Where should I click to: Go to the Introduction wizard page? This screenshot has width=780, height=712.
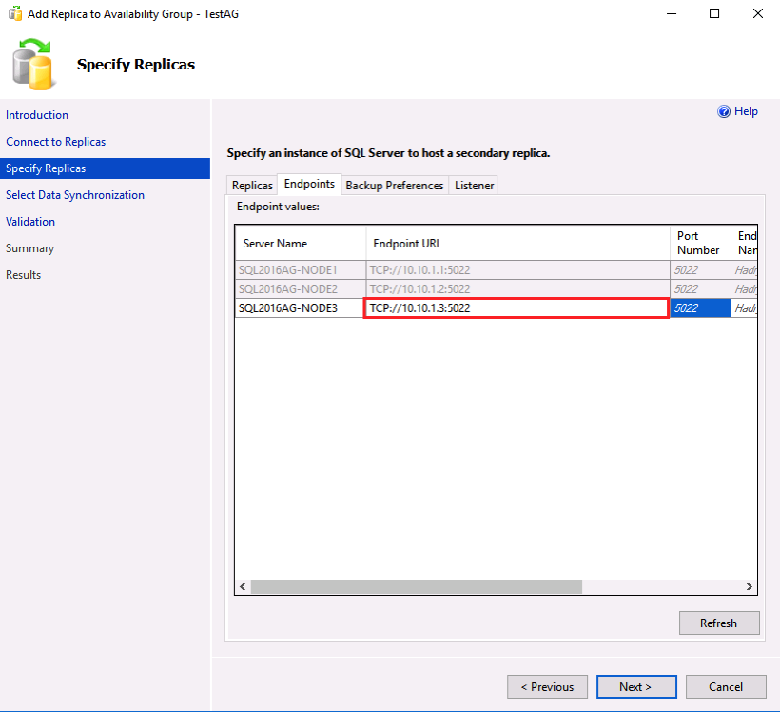pyautogui.click(x=37, y=115)
